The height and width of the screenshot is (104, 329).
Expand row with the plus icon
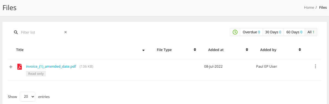[x=11, y=67]
